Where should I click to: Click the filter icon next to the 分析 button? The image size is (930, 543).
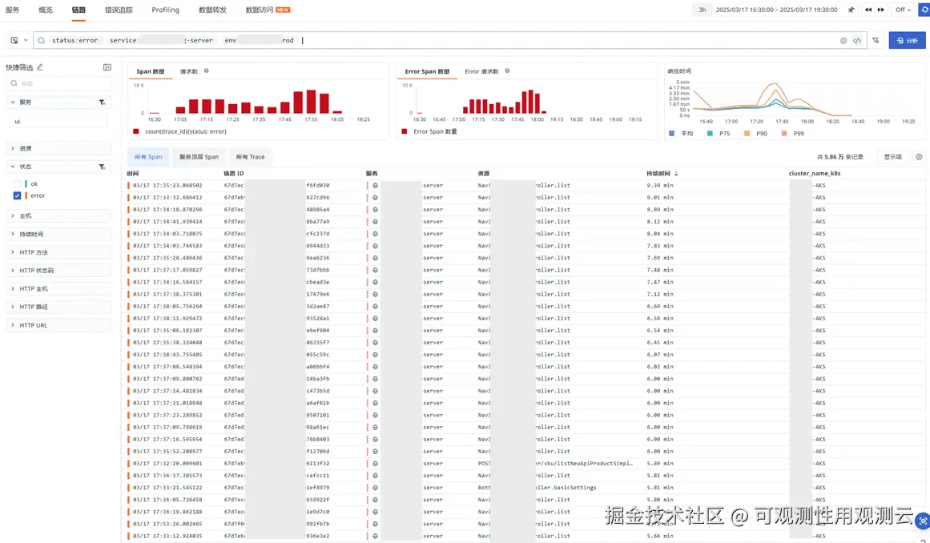[x=876, y=40]
